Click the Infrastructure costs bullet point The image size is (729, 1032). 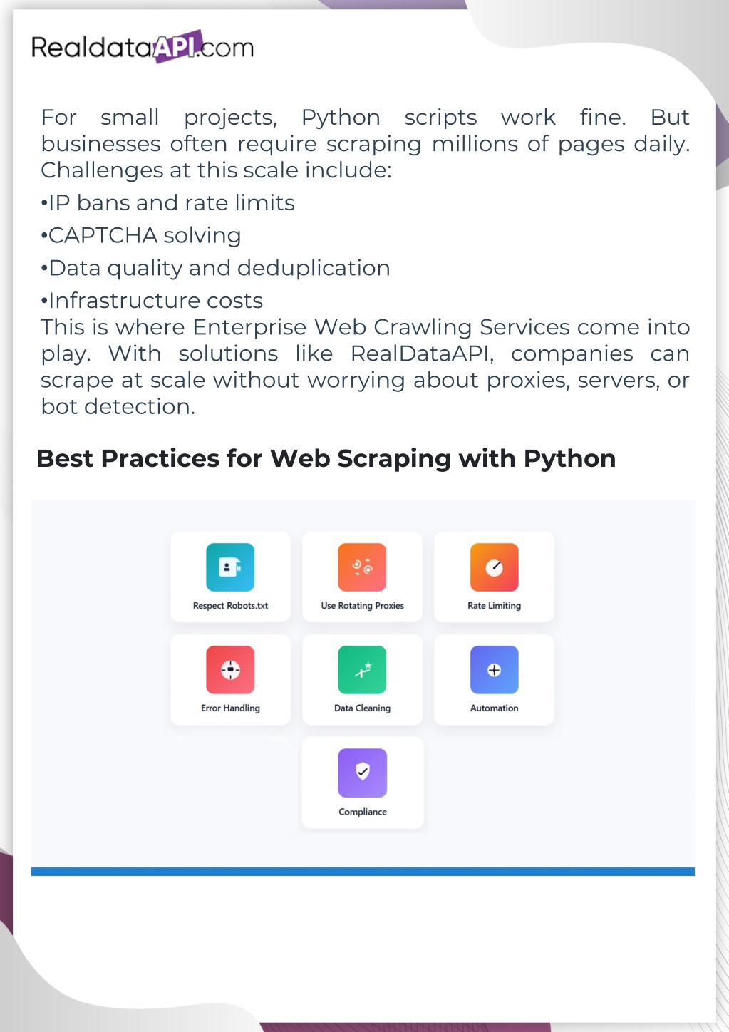click(152, 301)
